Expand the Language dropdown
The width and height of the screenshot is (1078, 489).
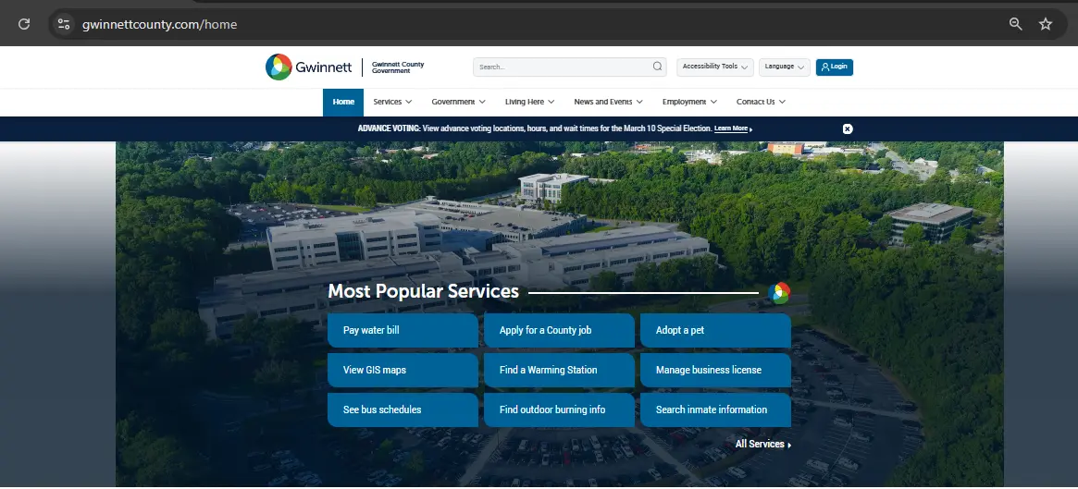tap(784, 67)
